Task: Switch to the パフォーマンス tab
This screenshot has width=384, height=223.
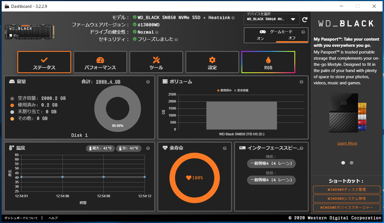Action: click(100, 62)
